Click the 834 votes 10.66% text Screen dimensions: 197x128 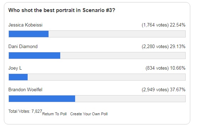click(x=165, y=68)
